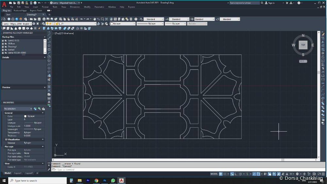The image size is (327, 184).
Task: Click the TOP face of ViewCube
Action: (x=303, y=45)
